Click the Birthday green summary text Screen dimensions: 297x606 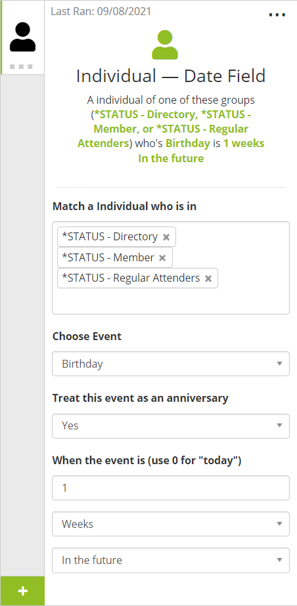[x=187, y=143]
